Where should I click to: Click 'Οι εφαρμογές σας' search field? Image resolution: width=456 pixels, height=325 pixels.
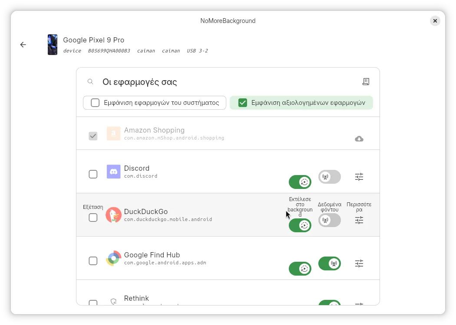(228, 82)
